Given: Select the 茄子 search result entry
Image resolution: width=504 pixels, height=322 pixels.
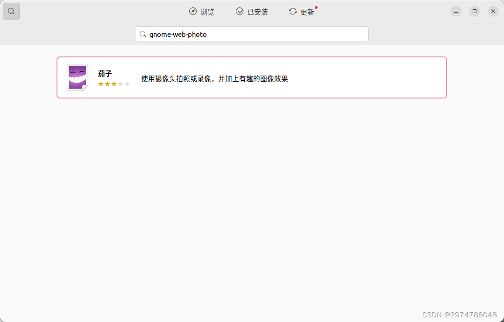Looking at the screenshot, I should [x=251, y=77].
